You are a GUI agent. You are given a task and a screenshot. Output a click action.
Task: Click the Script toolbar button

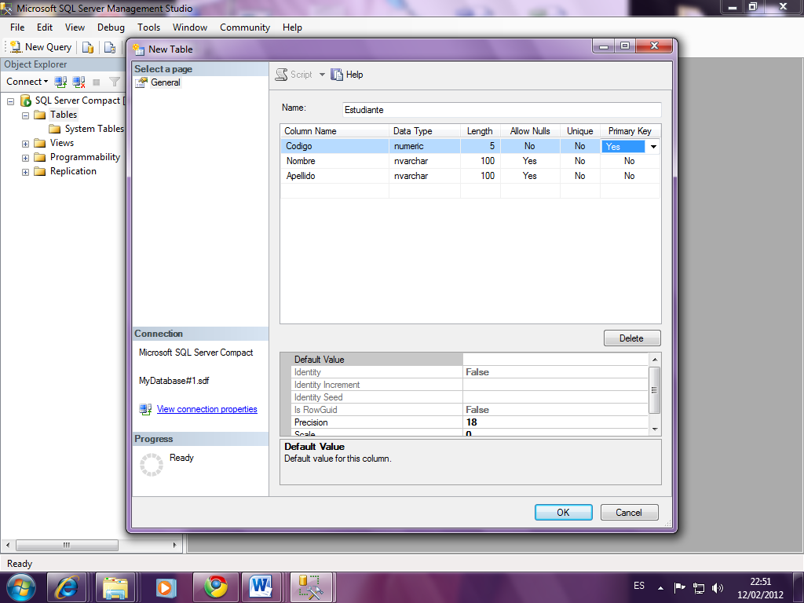(293, 75)
